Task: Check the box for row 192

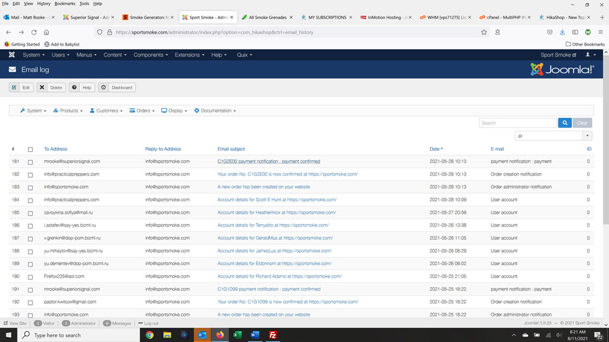Action: 30,303
